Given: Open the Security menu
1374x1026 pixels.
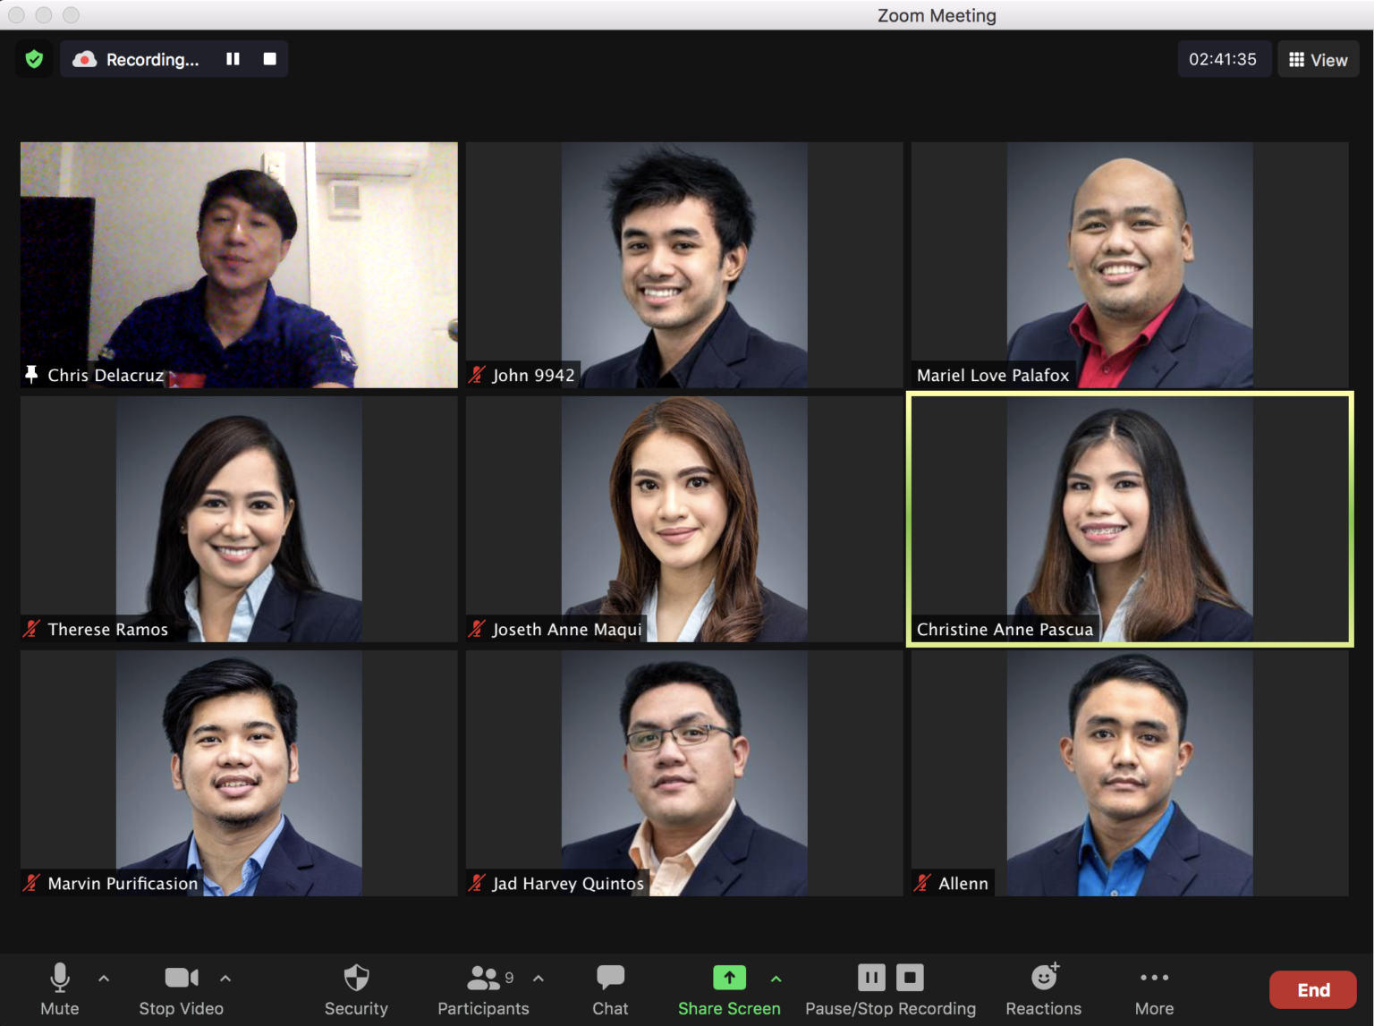Looking at the screenshot, I should pos(356,989).
